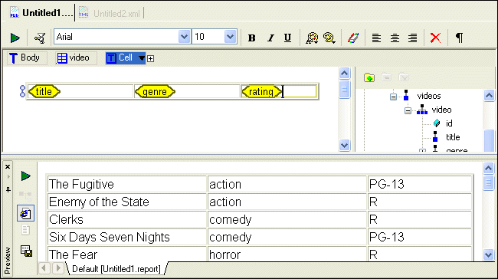Align text center
The height and width of the screenshot is (279, 498).
click(395, 38)
